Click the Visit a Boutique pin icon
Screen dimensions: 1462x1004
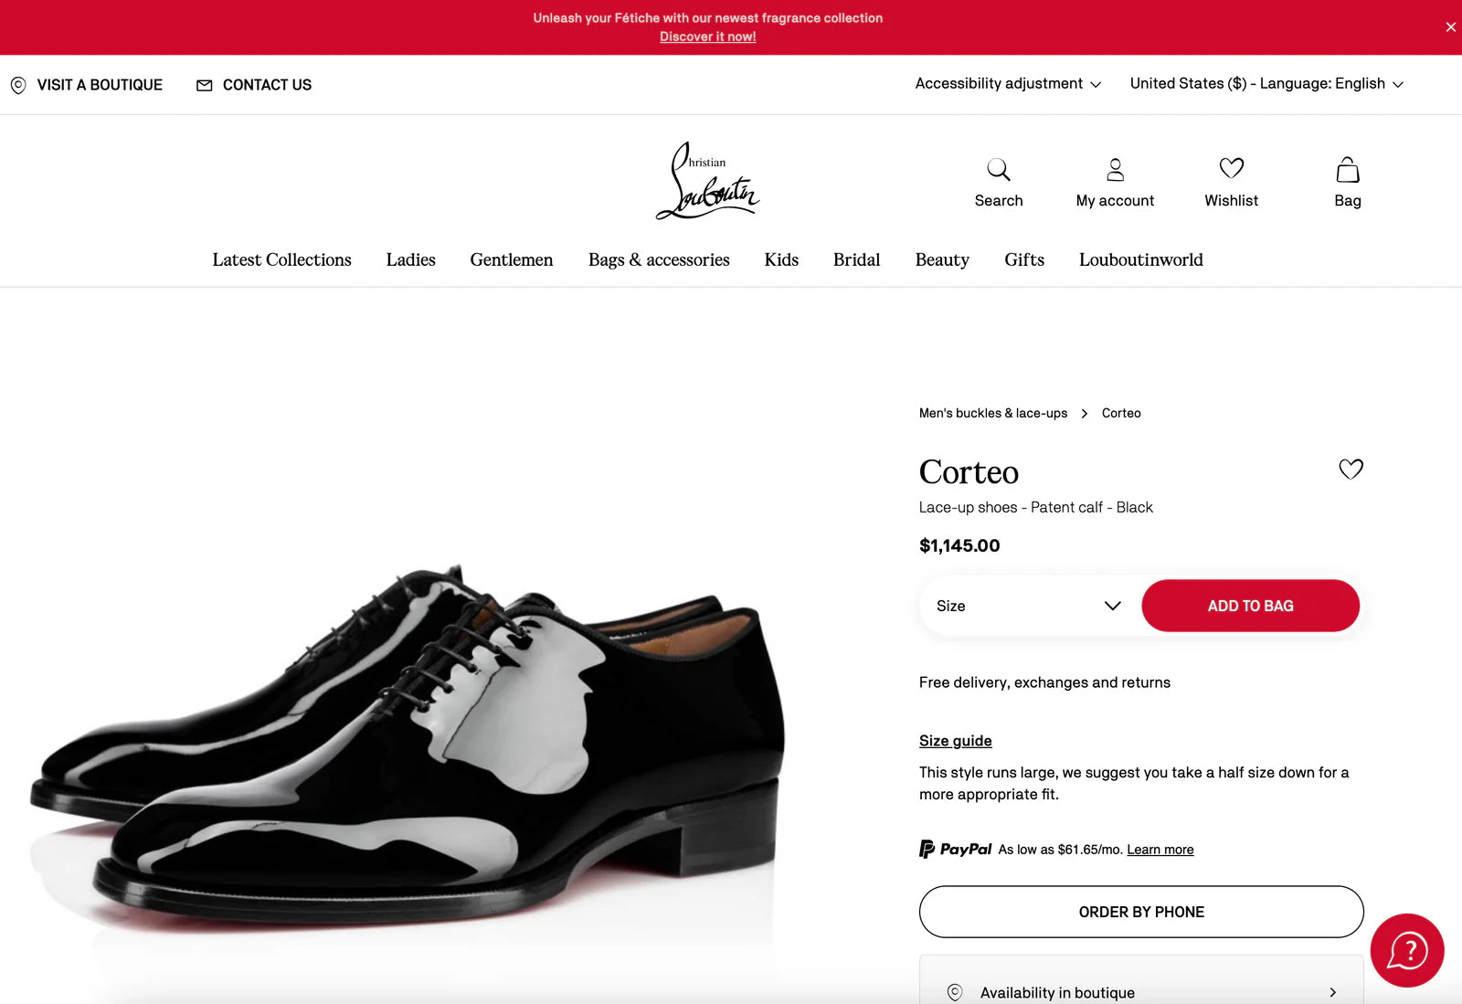(18, 84)
